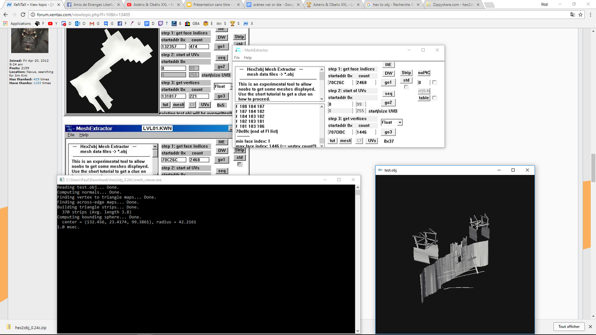Screen dimensions: 596x335
Task: Click the seq button in MeshExtractor
Action: pos(388,94)
